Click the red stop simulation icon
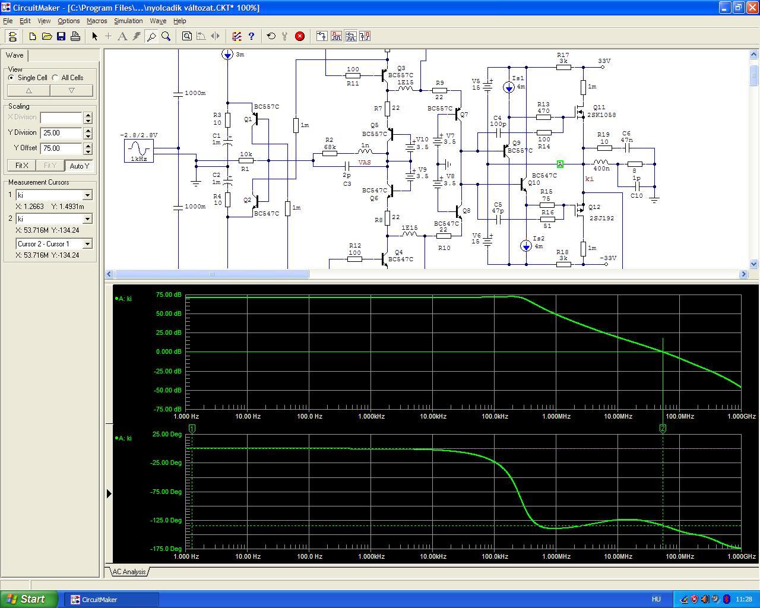This screenshot has height=608, width=760. pyautogui.click(x=300, y=36)
